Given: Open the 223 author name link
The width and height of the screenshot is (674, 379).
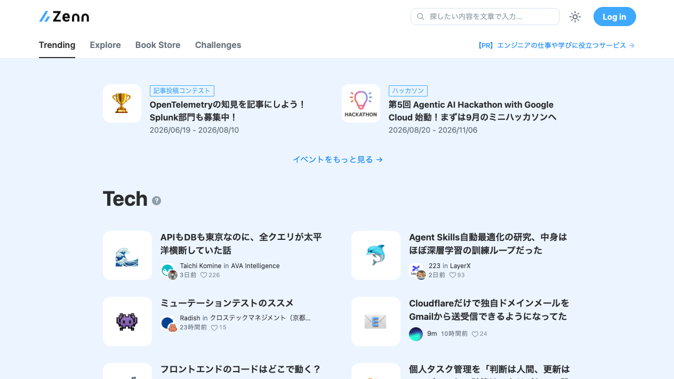Looking at the screenshot, I should (x=435, y=266).
